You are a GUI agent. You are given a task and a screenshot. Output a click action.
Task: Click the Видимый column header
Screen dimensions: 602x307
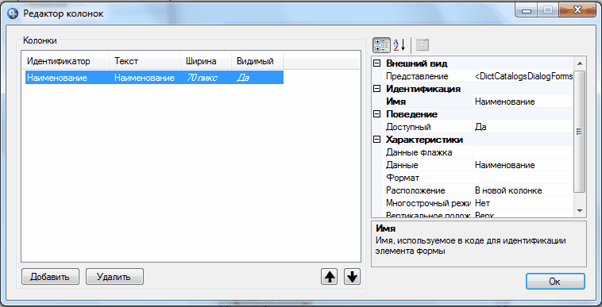click(257, 61)
